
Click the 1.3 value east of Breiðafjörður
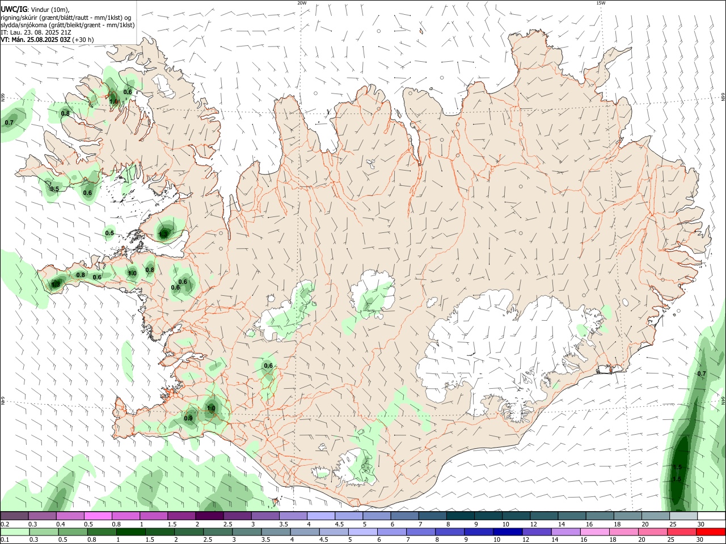click(x=164, y=233)
